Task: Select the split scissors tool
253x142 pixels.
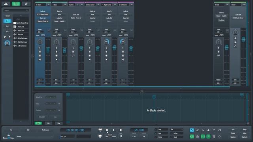Action: [203, 130]
